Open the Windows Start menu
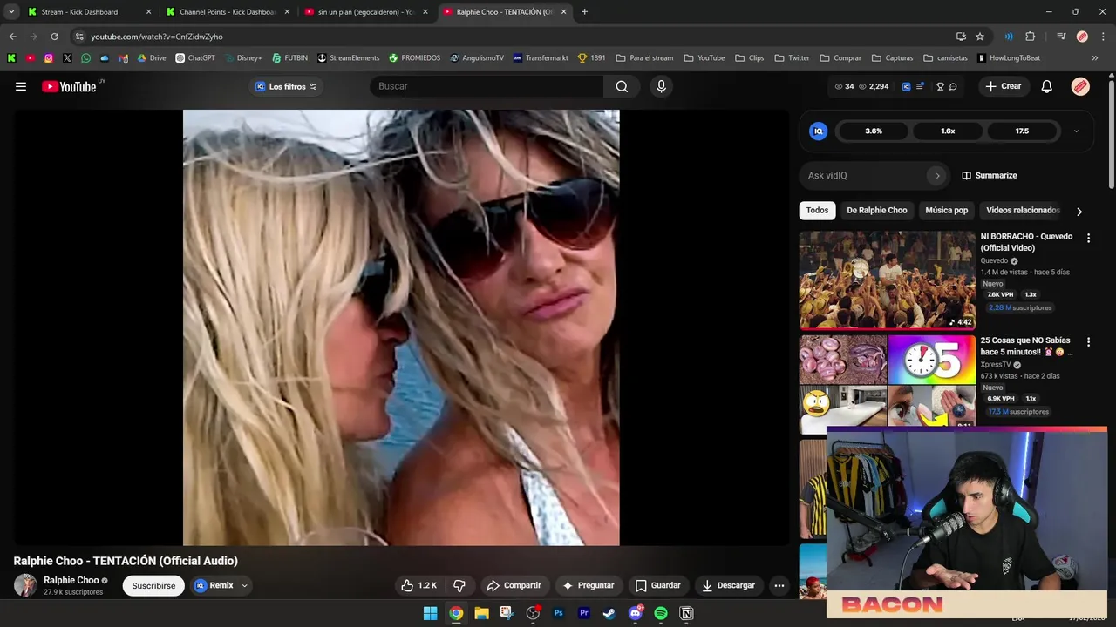This screenshot has width=1116, height=627. (x=430, y=613)
